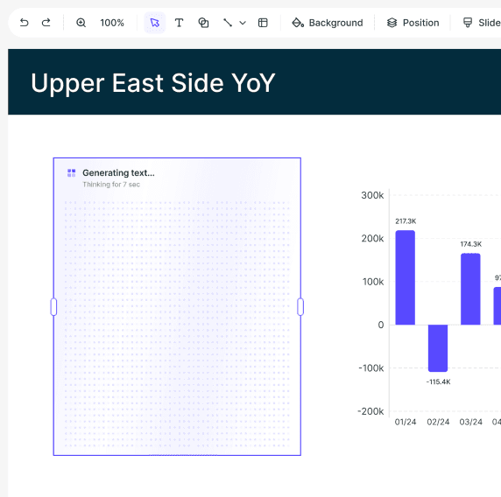The width and height of the screenshot is (501, 497).
Task: Click the undo arrow icon
Action: (24, 23)
